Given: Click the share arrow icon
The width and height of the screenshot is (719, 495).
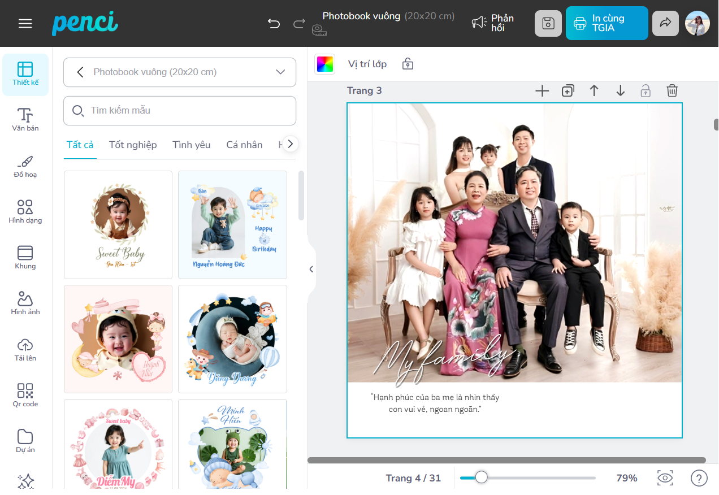Looking at the screenshot, I should click(665, 23).
